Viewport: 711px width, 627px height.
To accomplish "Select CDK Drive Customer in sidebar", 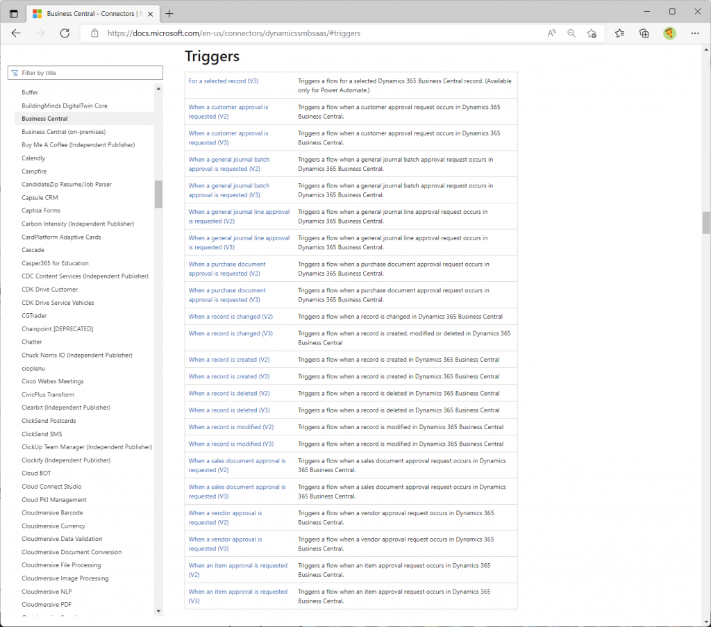I will [49, 290].
